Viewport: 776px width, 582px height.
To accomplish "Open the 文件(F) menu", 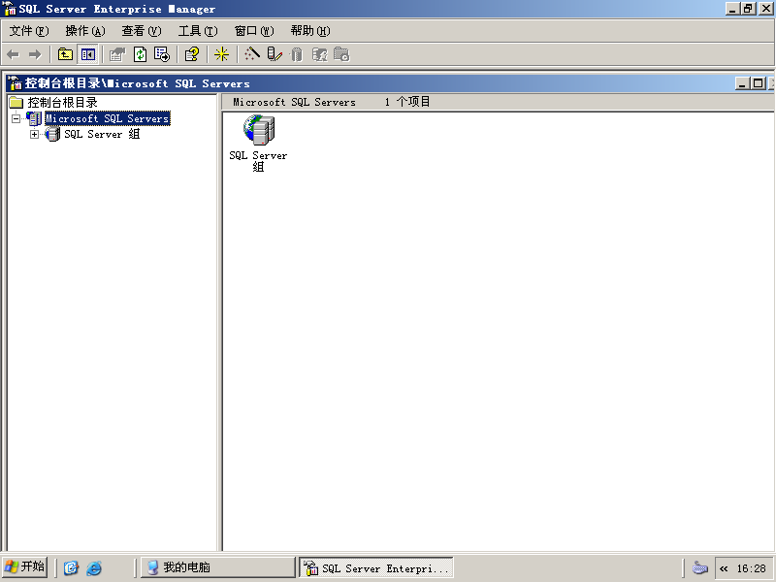I will coord(29,31).
